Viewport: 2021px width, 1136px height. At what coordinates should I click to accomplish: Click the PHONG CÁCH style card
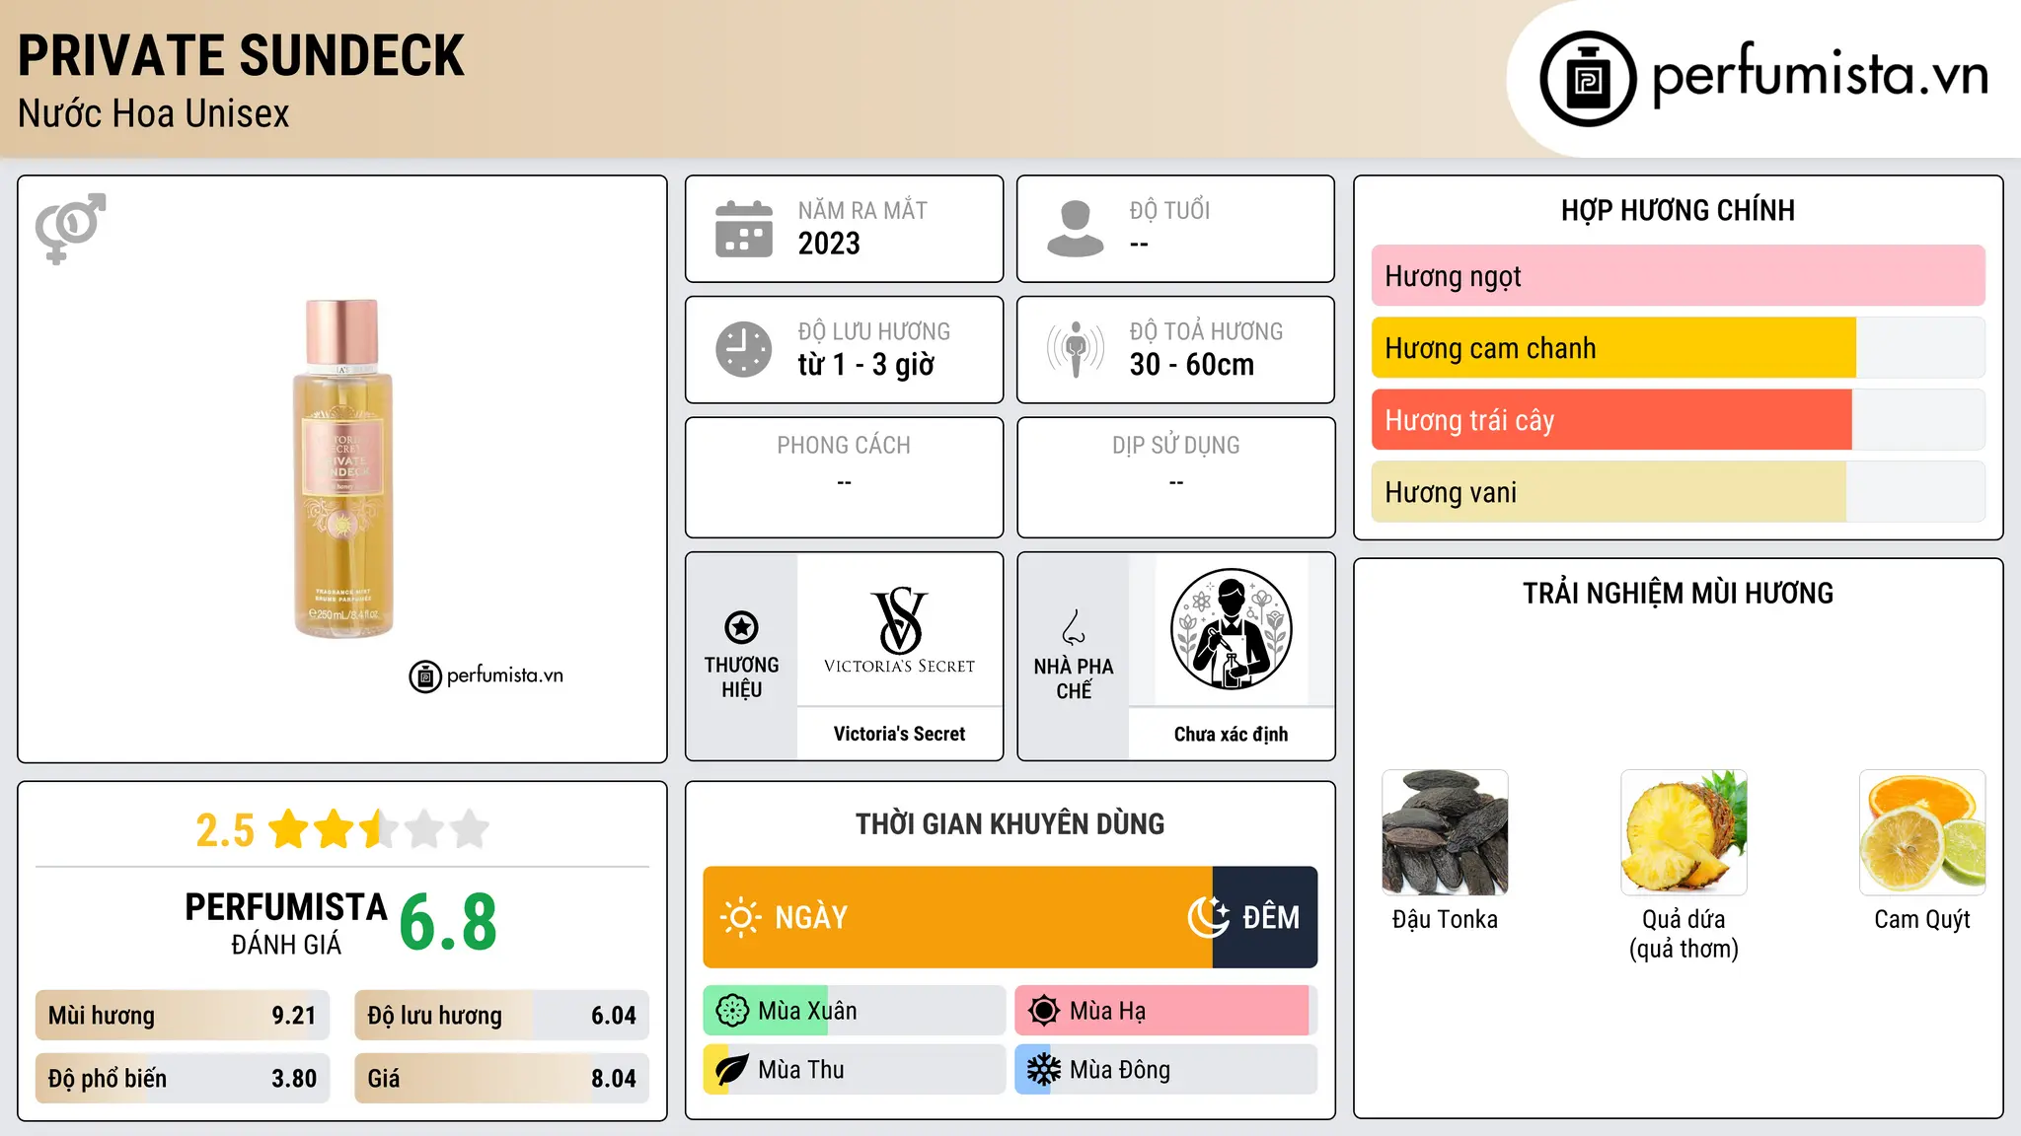coord(844,477)
